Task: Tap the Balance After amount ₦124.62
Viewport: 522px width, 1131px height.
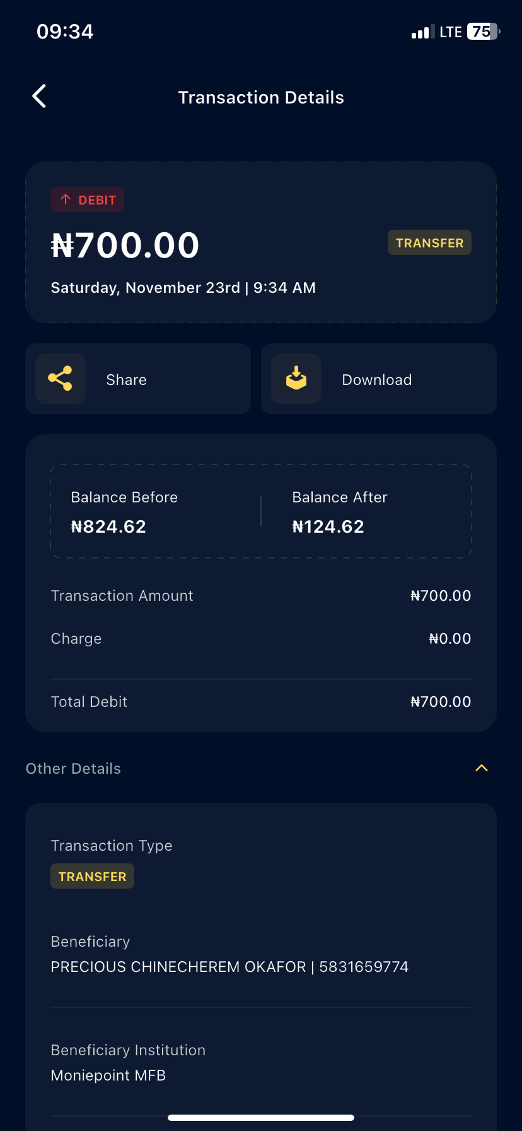Action: [x=328, y=526]
